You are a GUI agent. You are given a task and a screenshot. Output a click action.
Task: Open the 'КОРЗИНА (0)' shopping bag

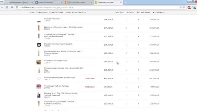159,12
